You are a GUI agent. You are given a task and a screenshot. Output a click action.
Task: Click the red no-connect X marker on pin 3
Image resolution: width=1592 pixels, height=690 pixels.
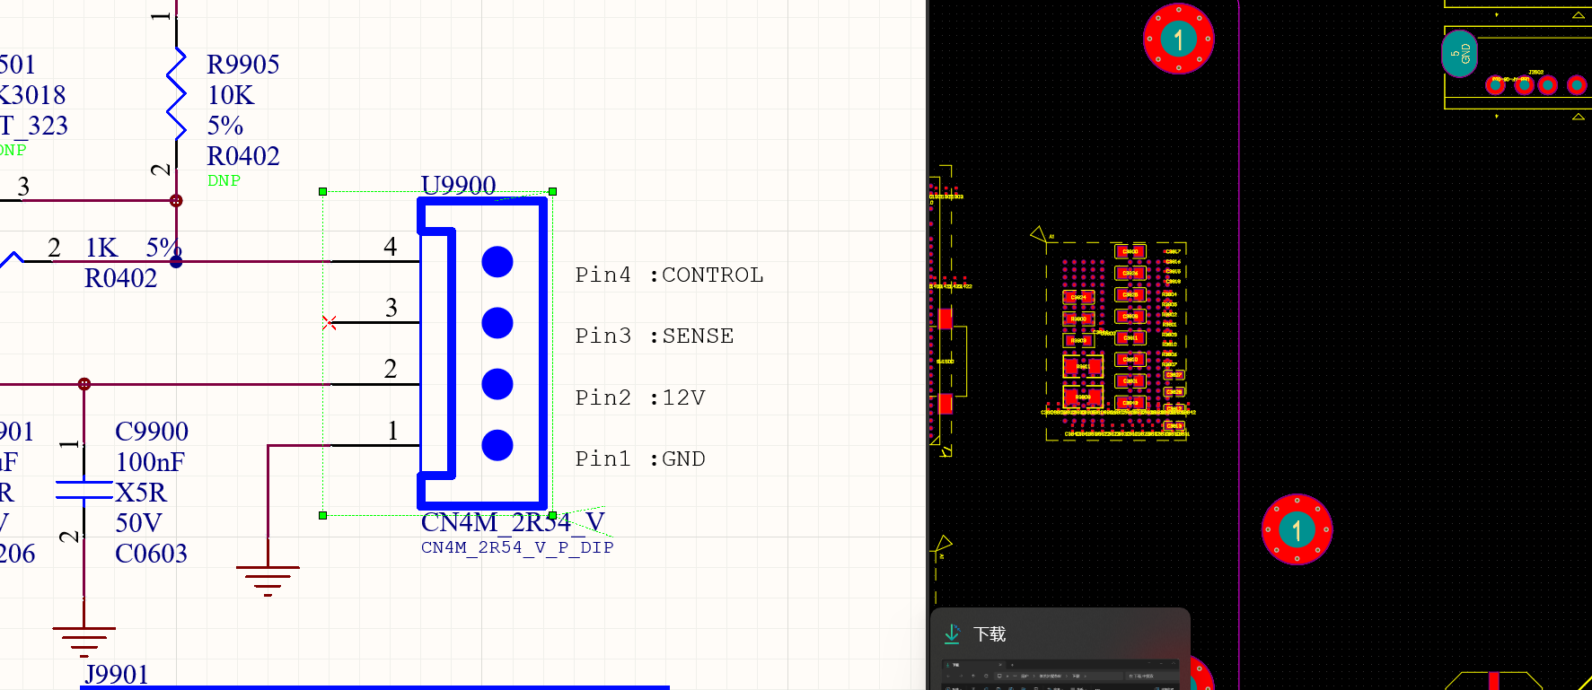pos(330,322)
